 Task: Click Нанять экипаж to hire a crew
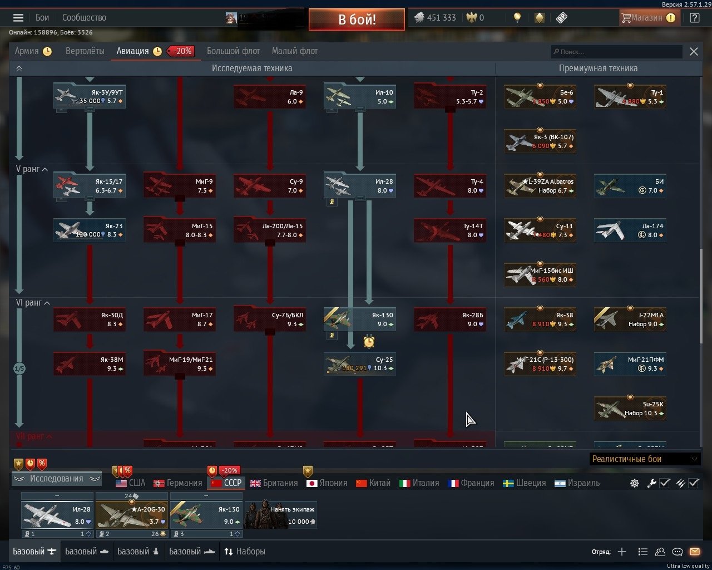pyautogui.click(x=280, y=514)
